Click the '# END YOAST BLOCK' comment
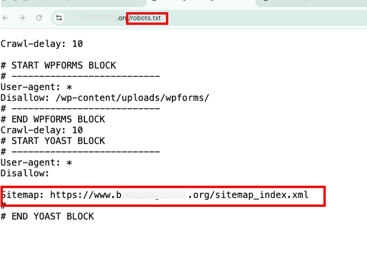Viewport: 367px width, 280px height. pos(47,216)
